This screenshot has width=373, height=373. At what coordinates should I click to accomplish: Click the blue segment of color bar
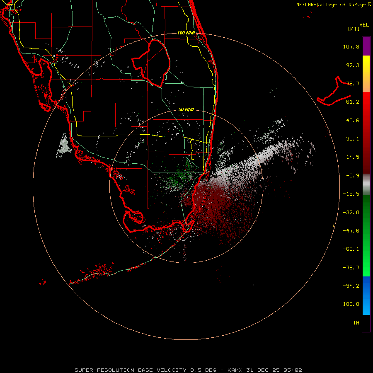366,295
